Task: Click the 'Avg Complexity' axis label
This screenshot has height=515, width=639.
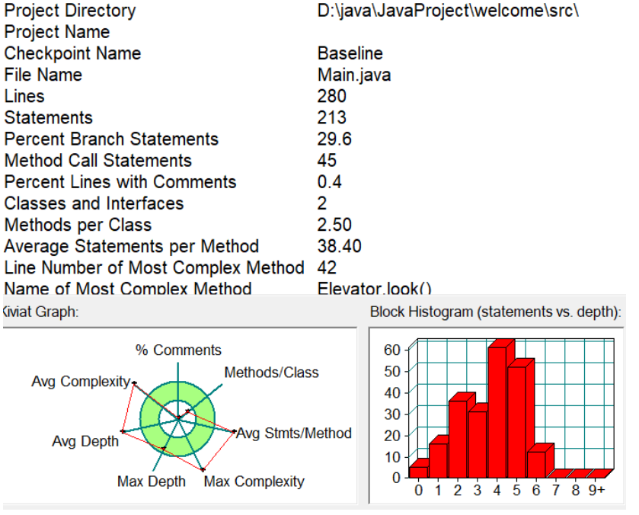Action: coord(81,381)
